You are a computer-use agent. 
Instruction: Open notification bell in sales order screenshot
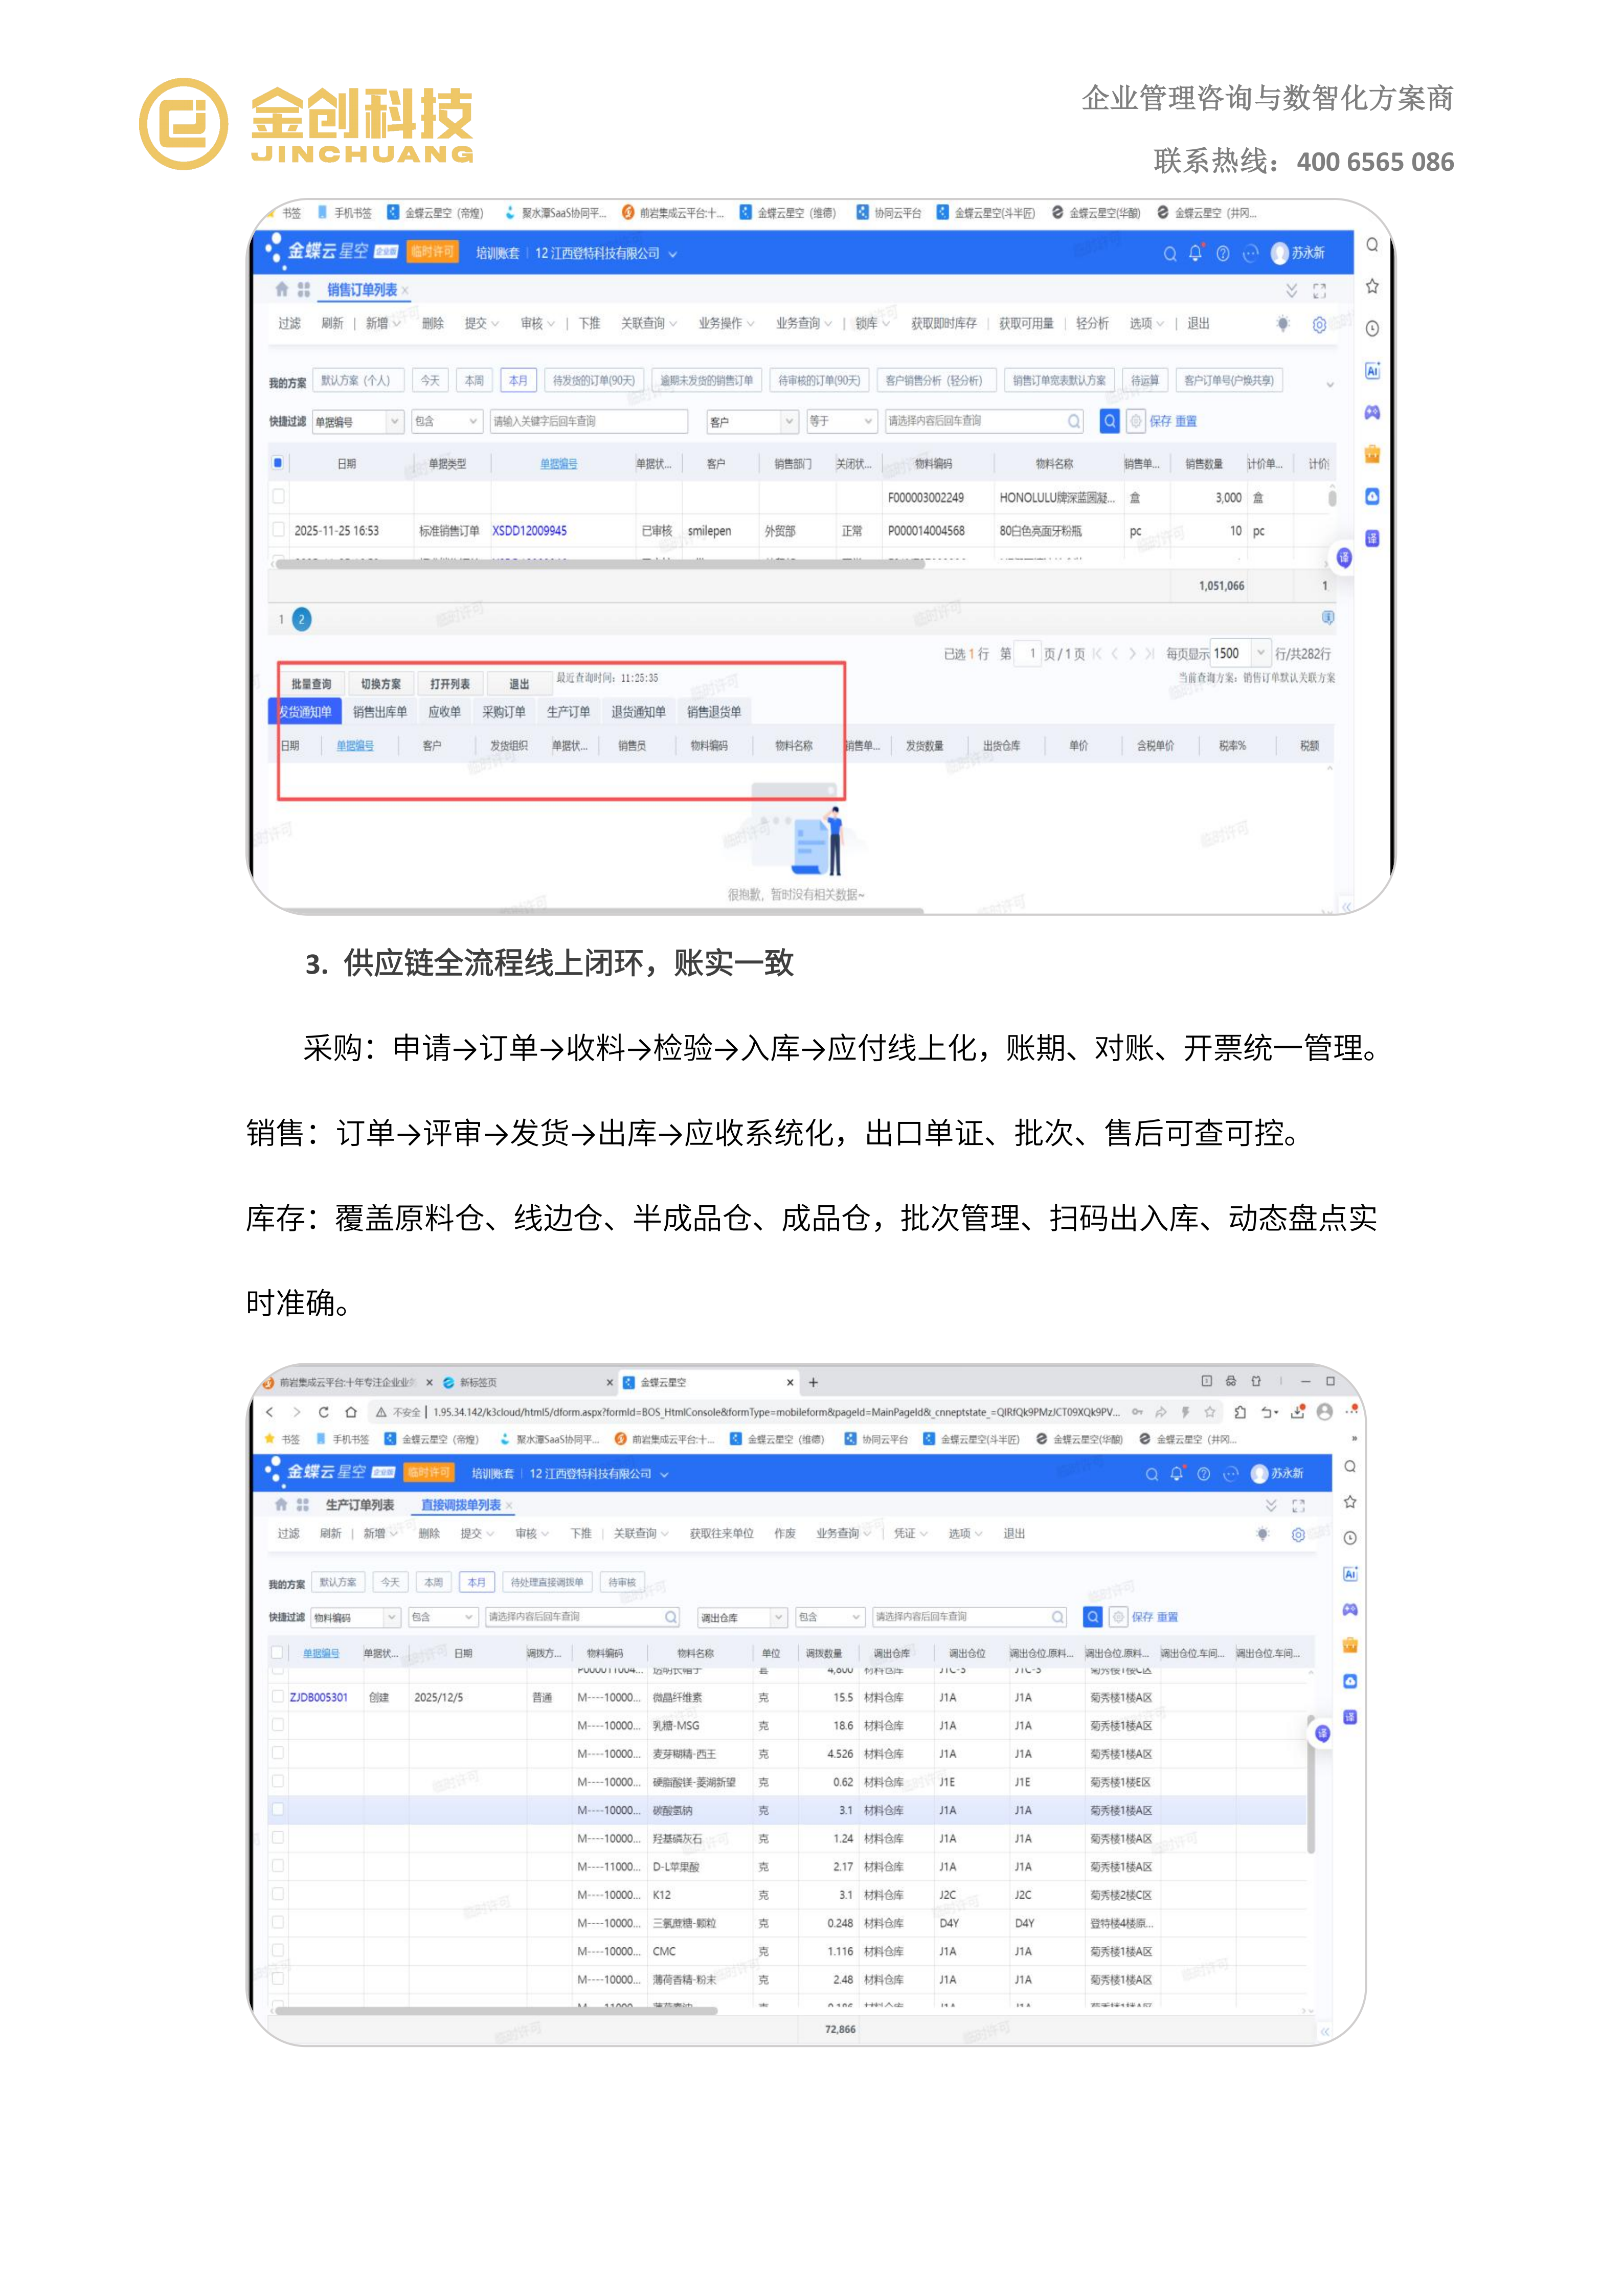click(x=1195, y=253)
